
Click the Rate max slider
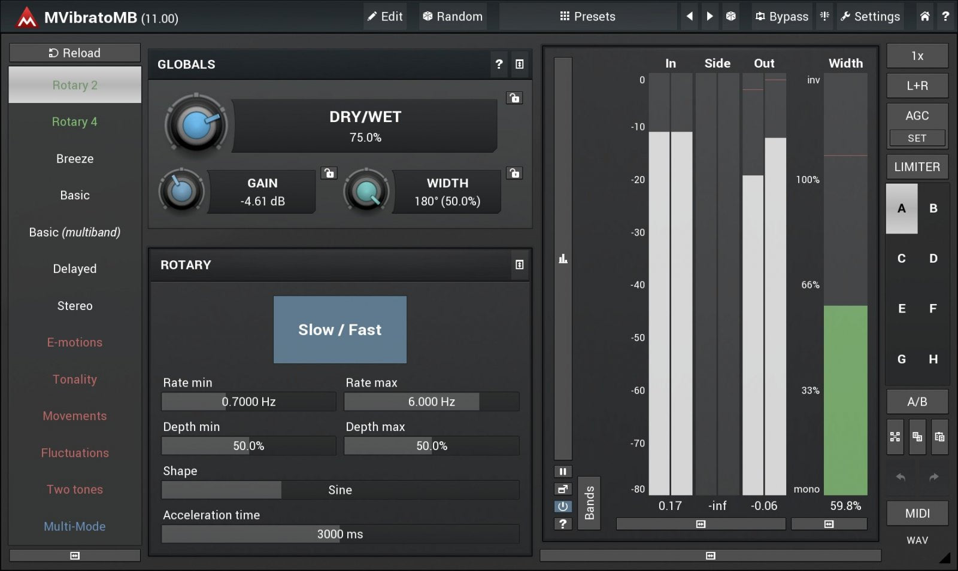pyautogui.click(x=431, y=402)
